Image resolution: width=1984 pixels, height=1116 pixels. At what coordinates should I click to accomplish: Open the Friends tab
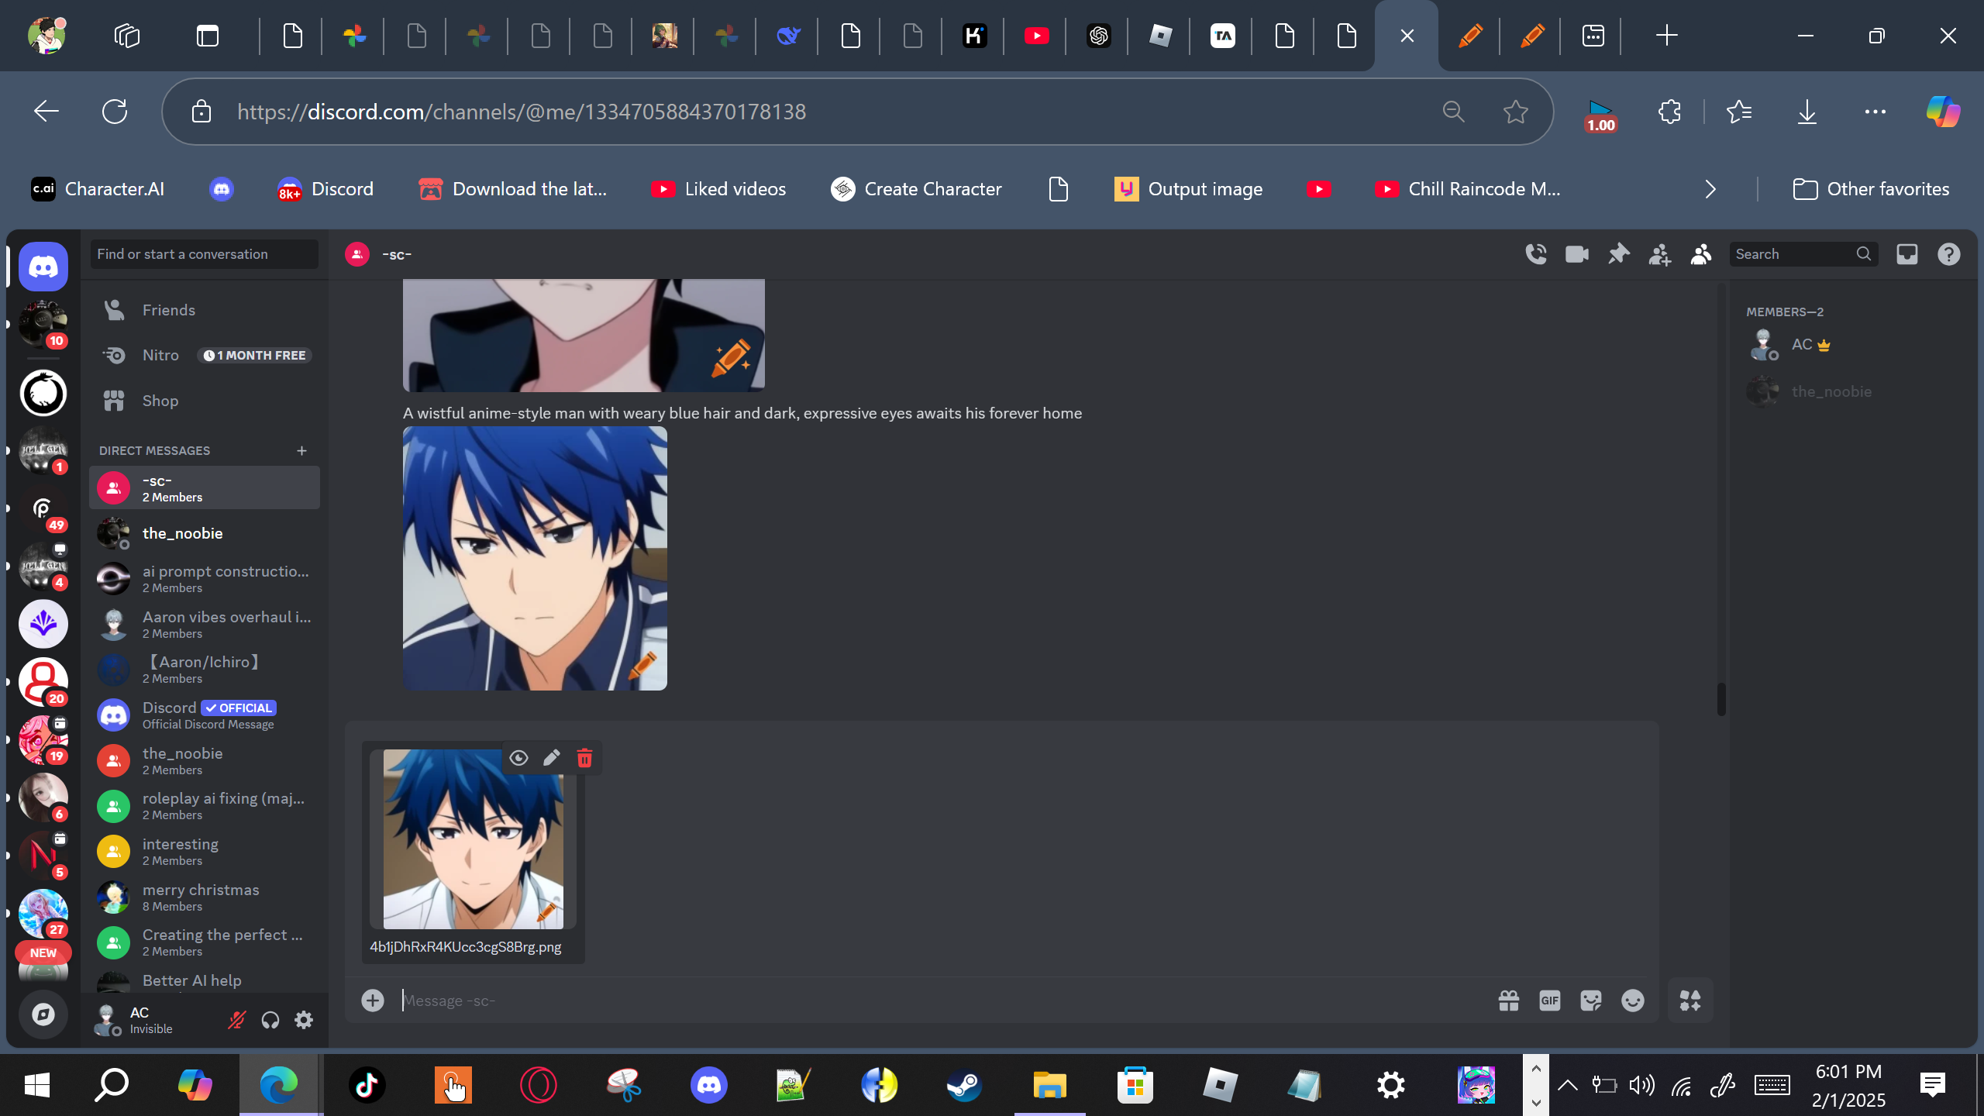pyautogui.click(x=168, y=310)
